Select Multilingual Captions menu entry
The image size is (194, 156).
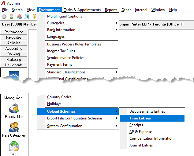(78, 16)
